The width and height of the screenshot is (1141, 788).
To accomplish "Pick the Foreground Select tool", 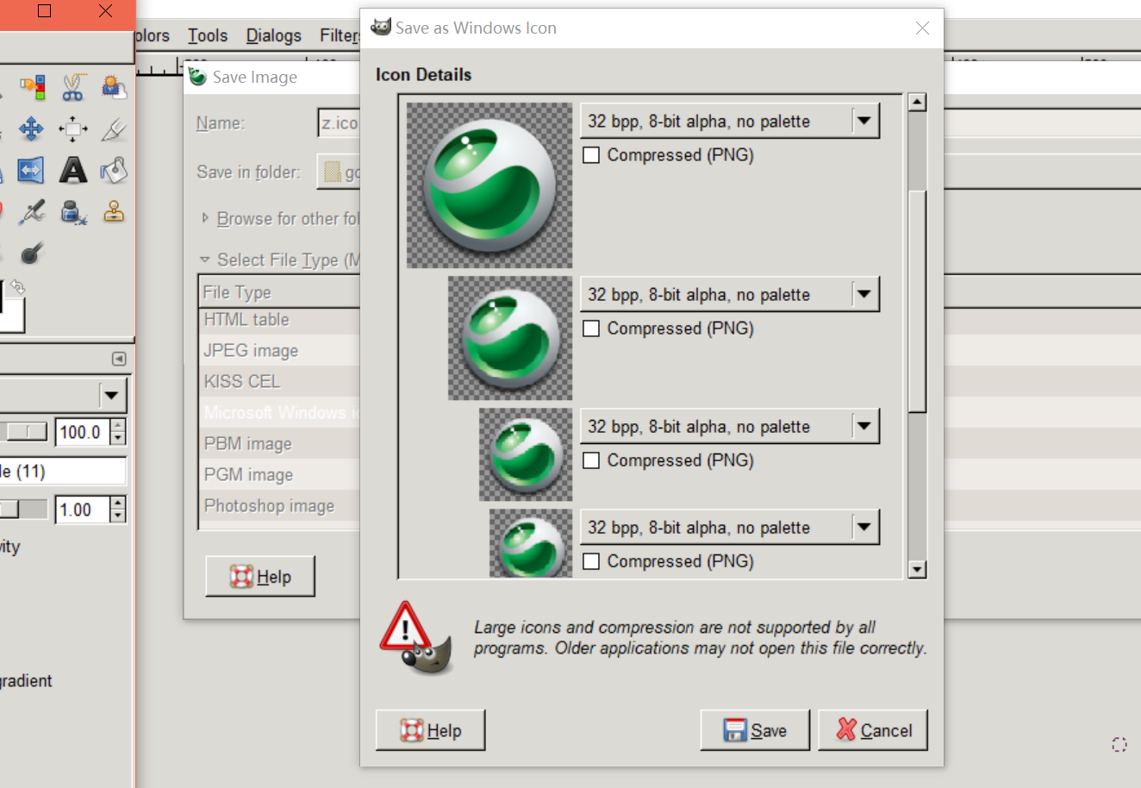I will (113, 87).
